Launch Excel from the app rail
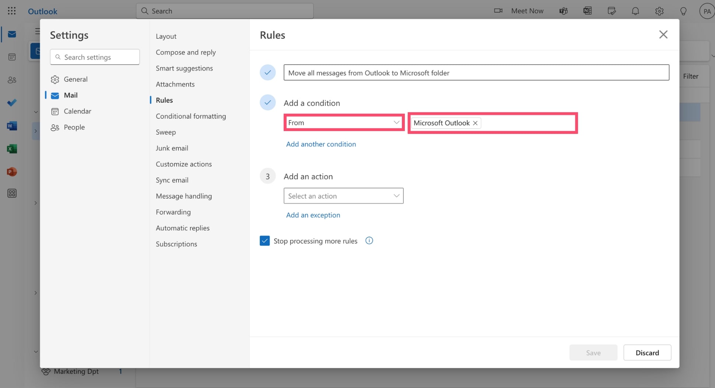The height and width of the screenshot is (388, 715). tap(12, 149)
